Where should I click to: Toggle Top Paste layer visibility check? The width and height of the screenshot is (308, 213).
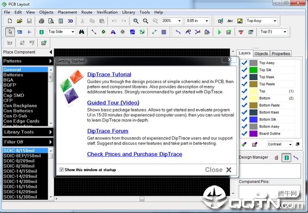point(244,84)
